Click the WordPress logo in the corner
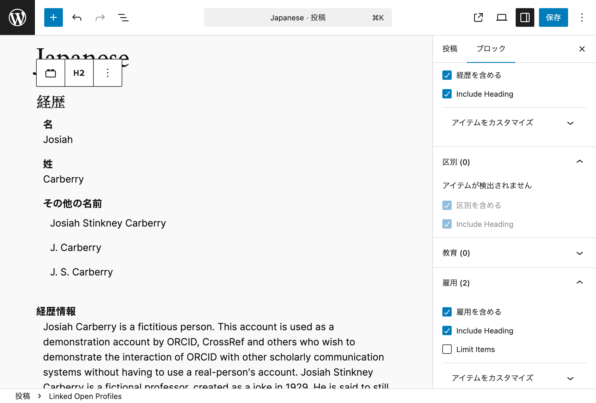 coord(17,17)
